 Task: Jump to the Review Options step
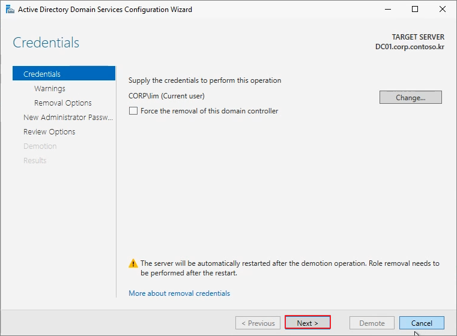click(49, 132)
